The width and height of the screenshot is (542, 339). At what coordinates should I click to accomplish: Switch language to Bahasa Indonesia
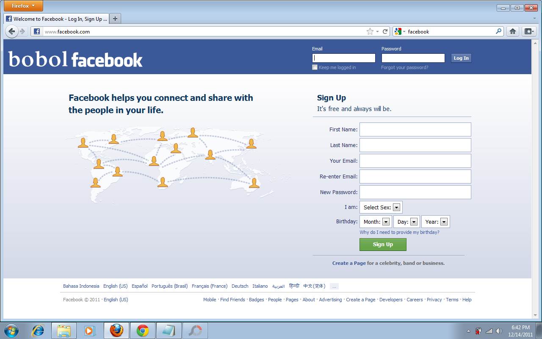(x=81, y=286)
